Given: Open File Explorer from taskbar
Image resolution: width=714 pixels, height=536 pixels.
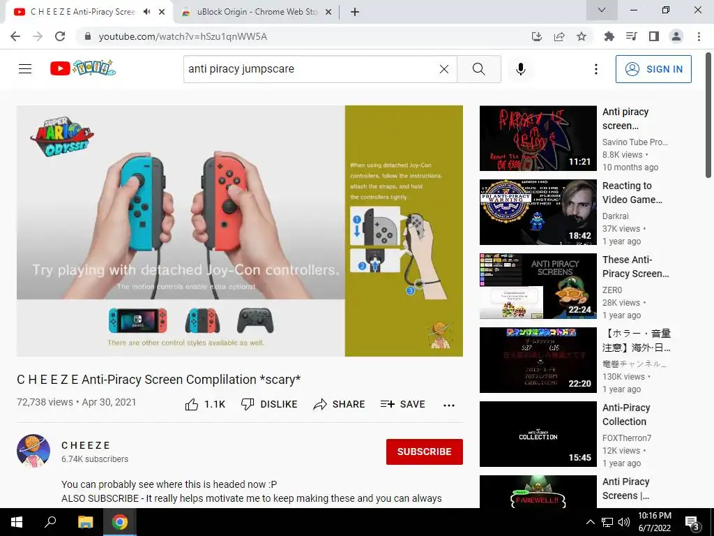Looking at the screenshot, I should click(x=85, y=522).
